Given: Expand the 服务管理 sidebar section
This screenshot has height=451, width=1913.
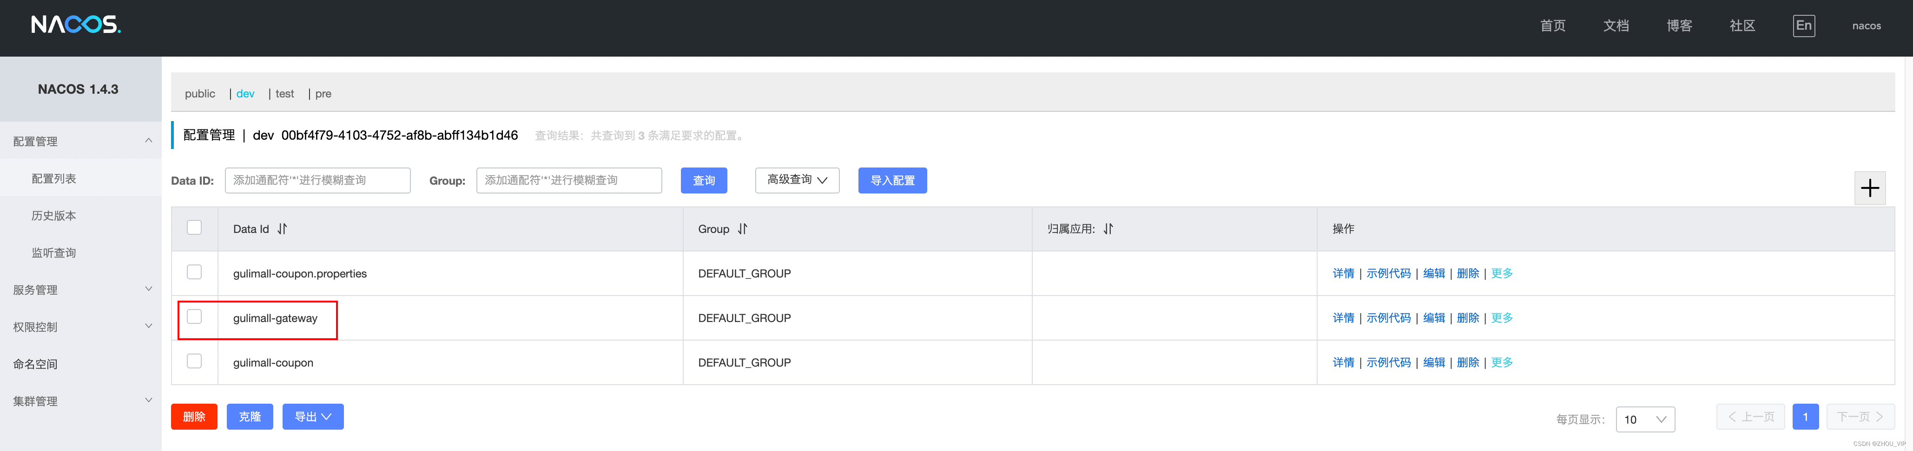Looking at the screenshot, I should (81, 289).
